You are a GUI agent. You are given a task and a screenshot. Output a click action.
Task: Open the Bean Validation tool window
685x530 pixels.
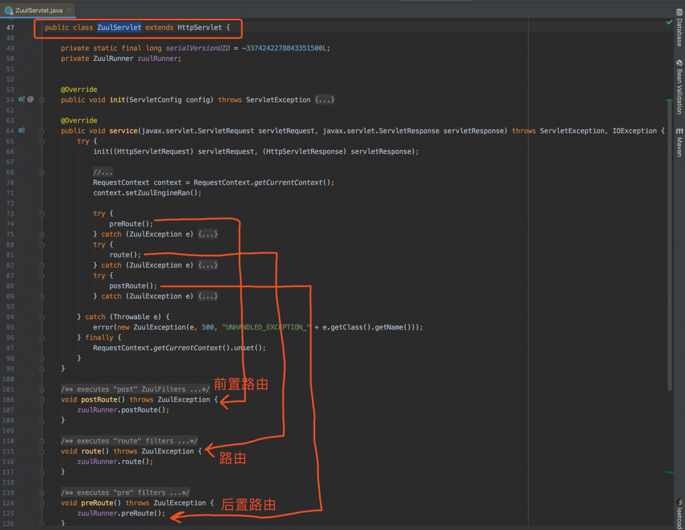point(679,87)
